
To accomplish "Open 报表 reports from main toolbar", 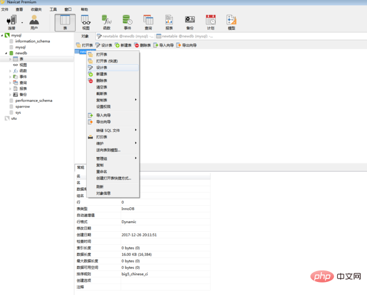I will point(169,22).
